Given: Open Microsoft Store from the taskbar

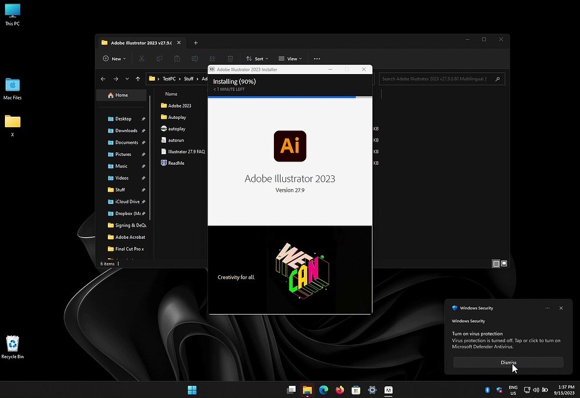Looking at the screenshot, I should (x=356, y=390).
